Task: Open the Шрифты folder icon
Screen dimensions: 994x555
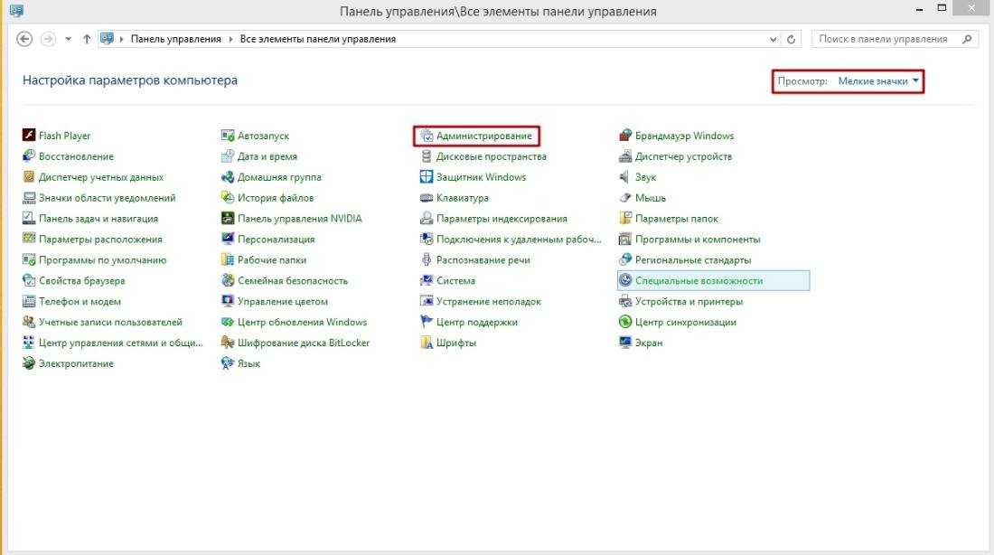Action: (427, 343)
